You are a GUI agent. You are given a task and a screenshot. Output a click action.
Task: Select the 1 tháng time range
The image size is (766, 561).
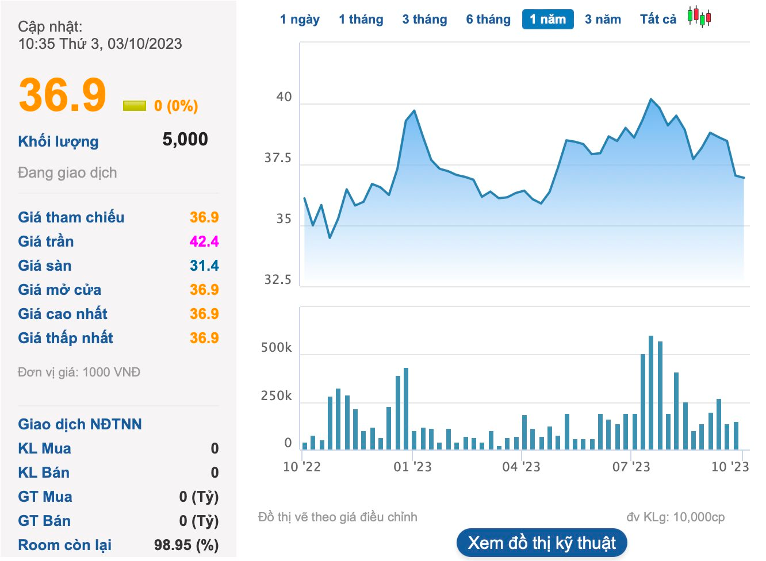(361, 20)
